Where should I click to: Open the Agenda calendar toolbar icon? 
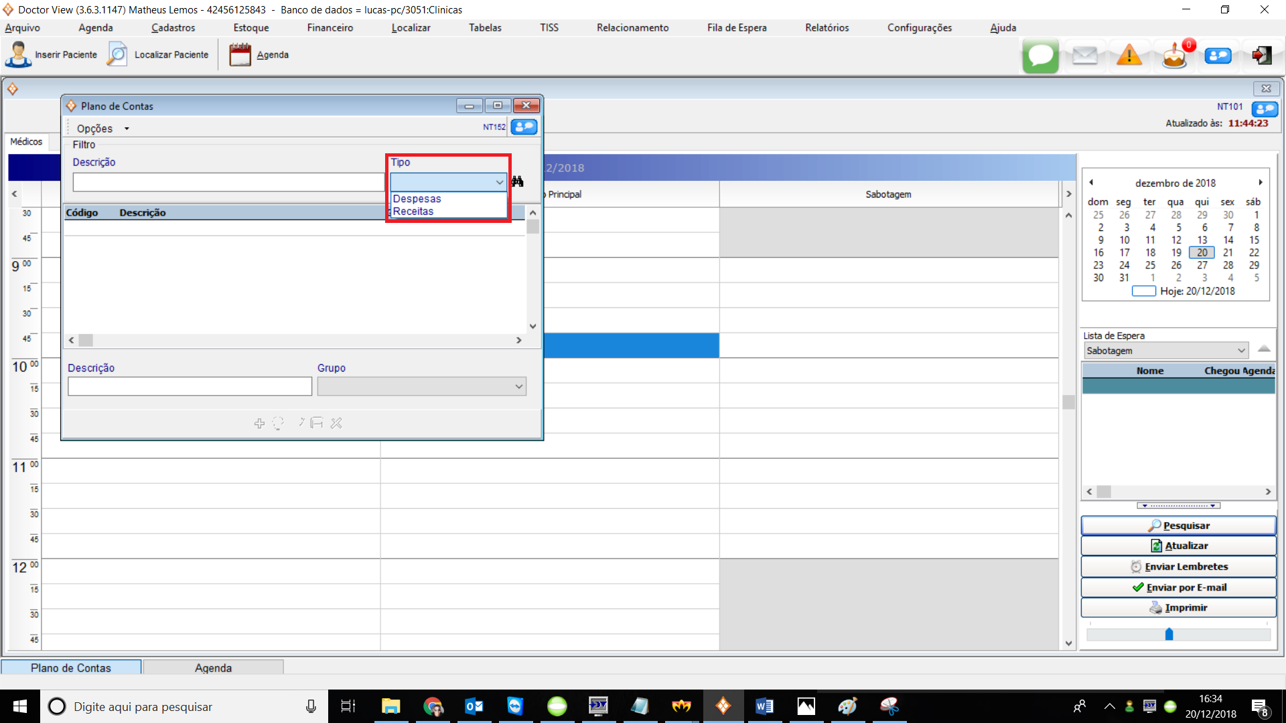pyautogui.click(x=240, y=55)
